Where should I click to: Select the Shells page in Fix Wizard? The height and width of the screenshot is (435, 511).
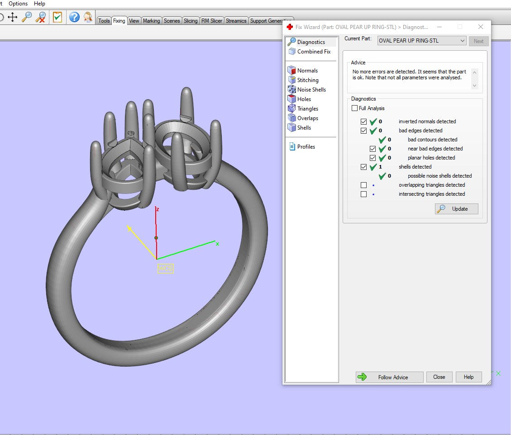coord(291,128)
